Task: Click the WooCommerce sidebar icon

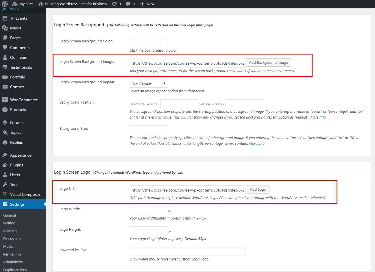Action: pyautogui.click(x=5, y=100)
